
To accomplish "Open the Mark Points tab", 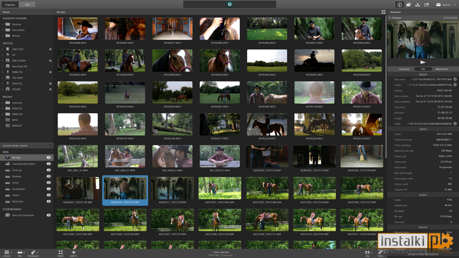I will click(x=442, y=69).
